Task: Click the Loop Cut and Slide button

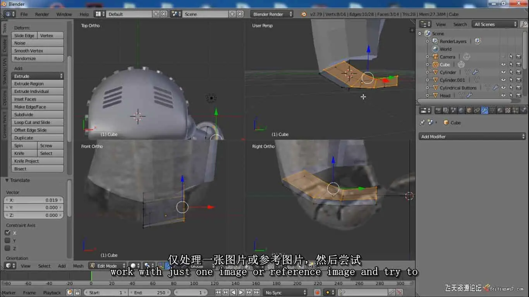Action: click(x=37, y=122)
